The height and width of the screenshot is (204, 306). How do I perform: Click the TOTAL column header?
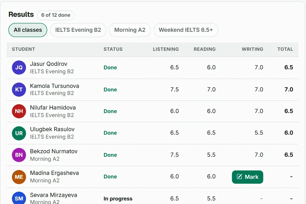[285, 49]
